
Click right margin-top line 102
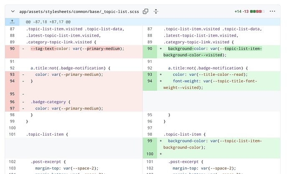pyautogui.click(x=204, y=168)
